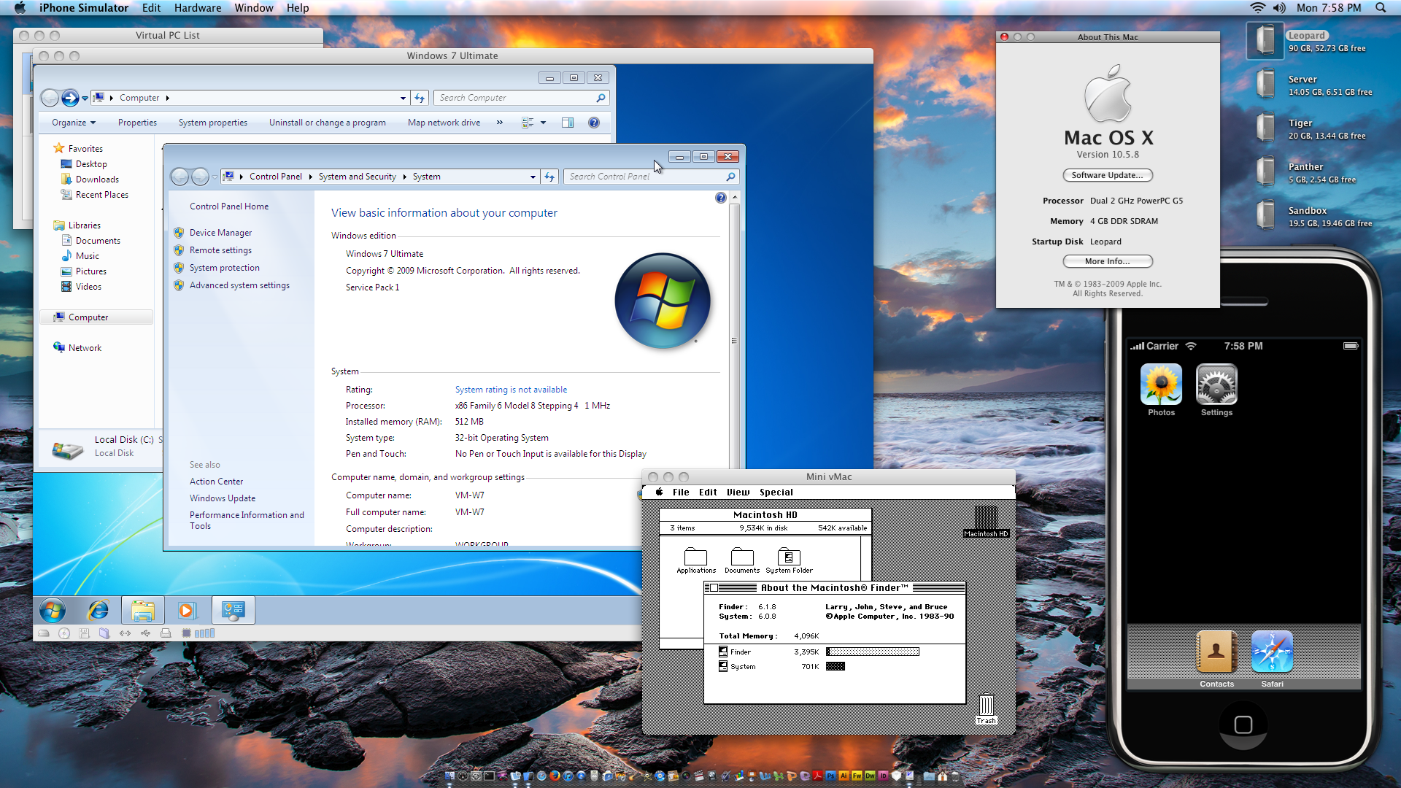Open System Folder in Macintosh HD

tap(789, 558)
